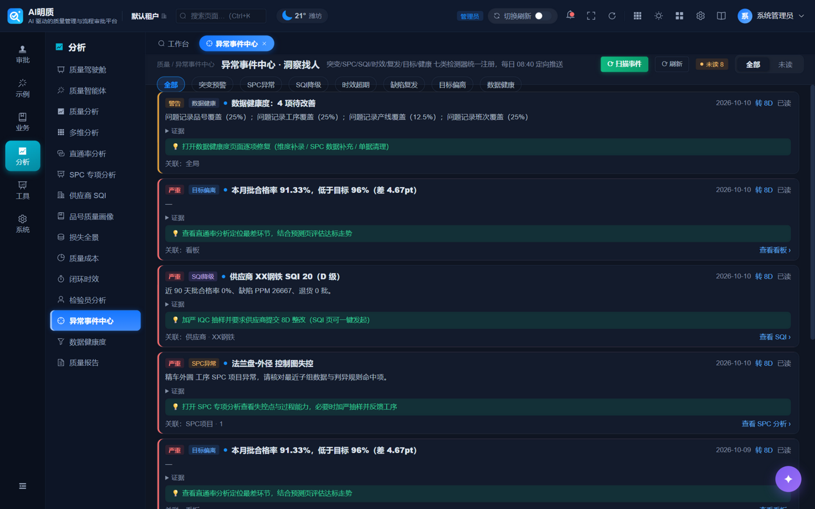Viewport: 815px width, 509px height.
Task: Select the 全部 segment next to 未读
Action: pos(753,64)
